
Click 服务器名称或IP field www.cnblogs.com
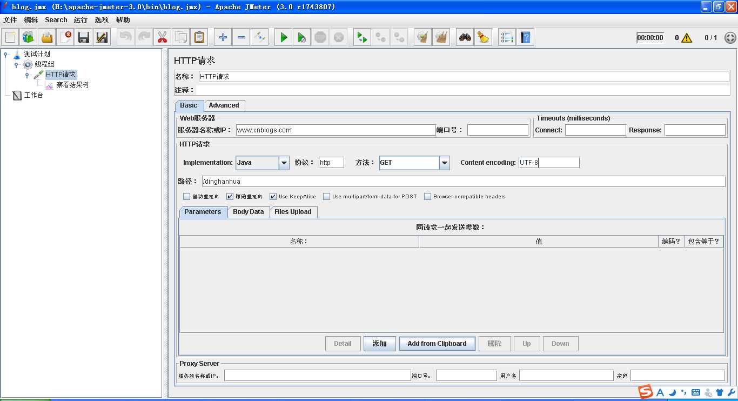[x=336, y=130]
